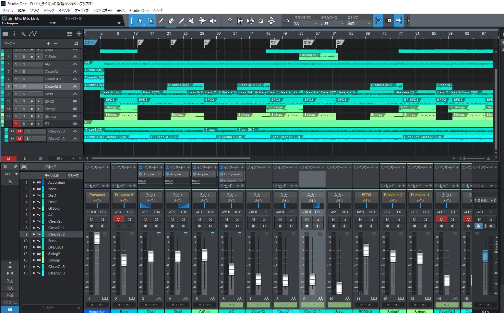Select the Range tool
This screenshot has height=313, width=504.
pos(150,21)
